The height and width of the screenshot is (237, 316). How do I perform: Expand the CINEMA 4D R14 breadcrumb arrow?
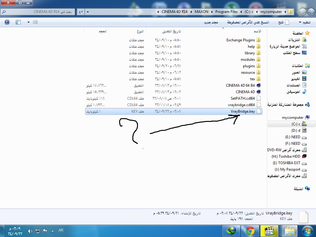[x=158, y=12]
